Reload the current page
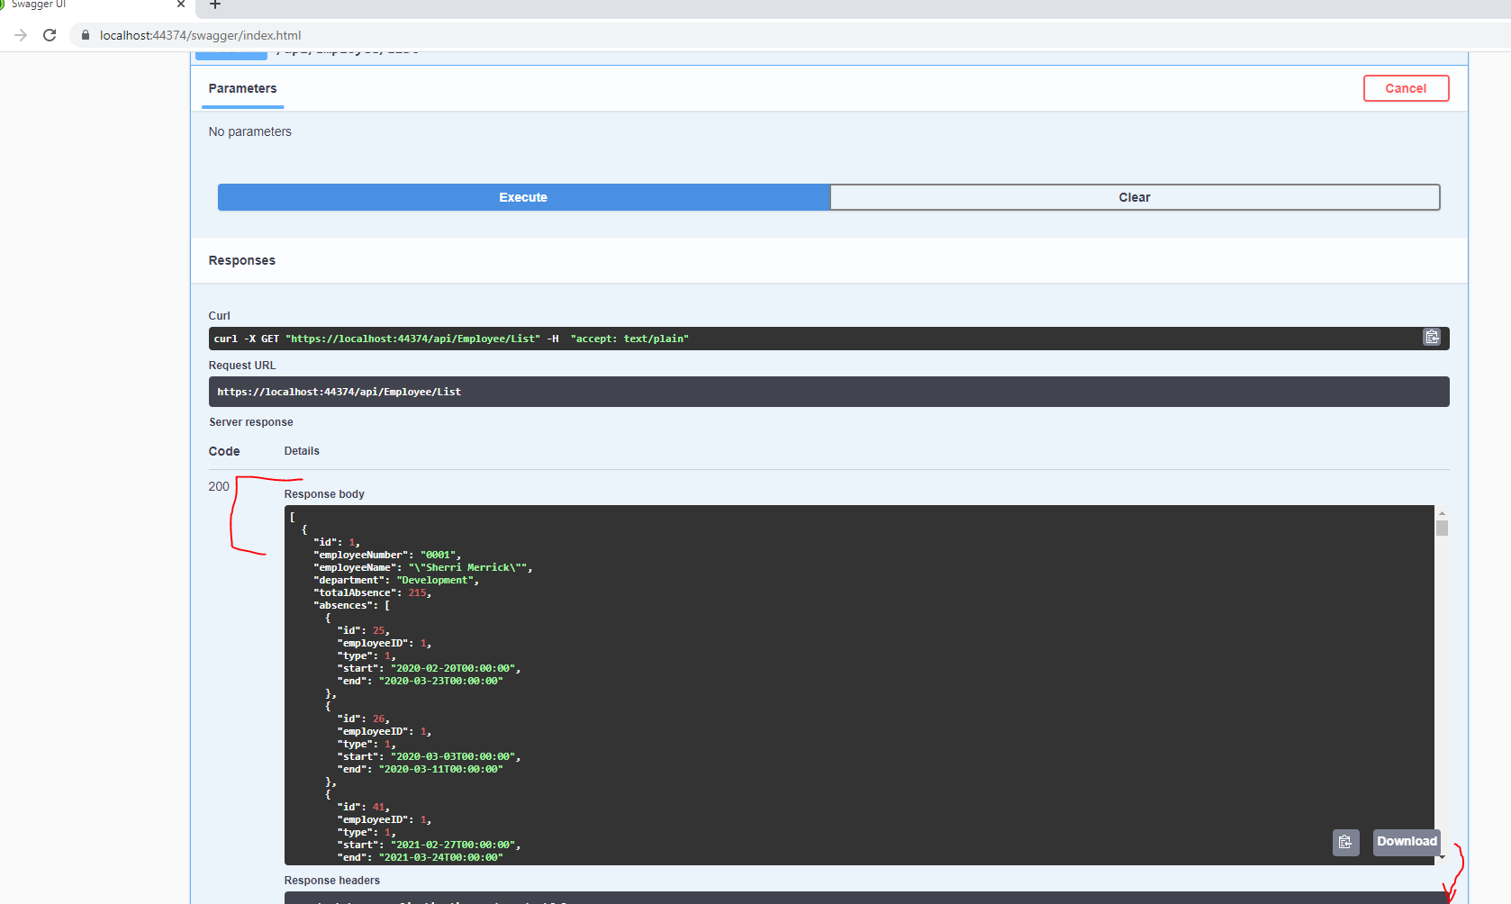 click(x=50, y=35)
